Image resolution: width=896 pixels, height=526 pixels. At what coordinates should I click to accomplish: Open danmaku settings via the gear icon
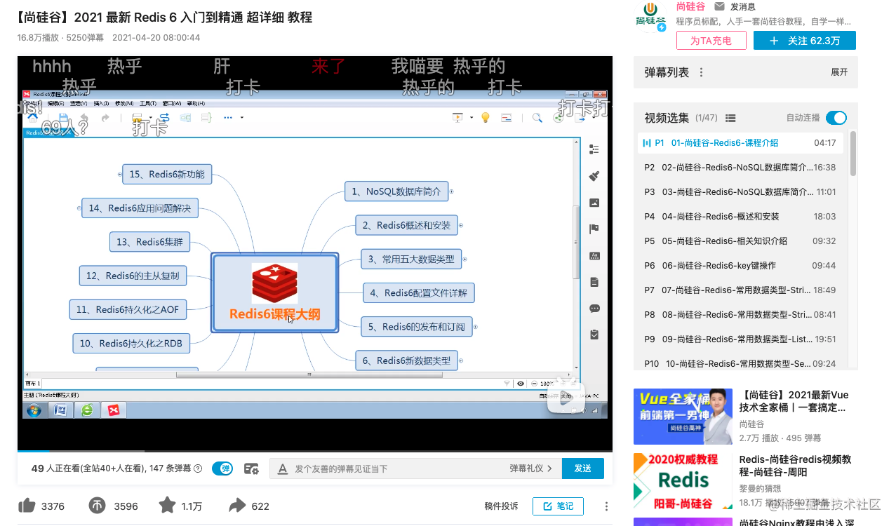pos(251,468)
